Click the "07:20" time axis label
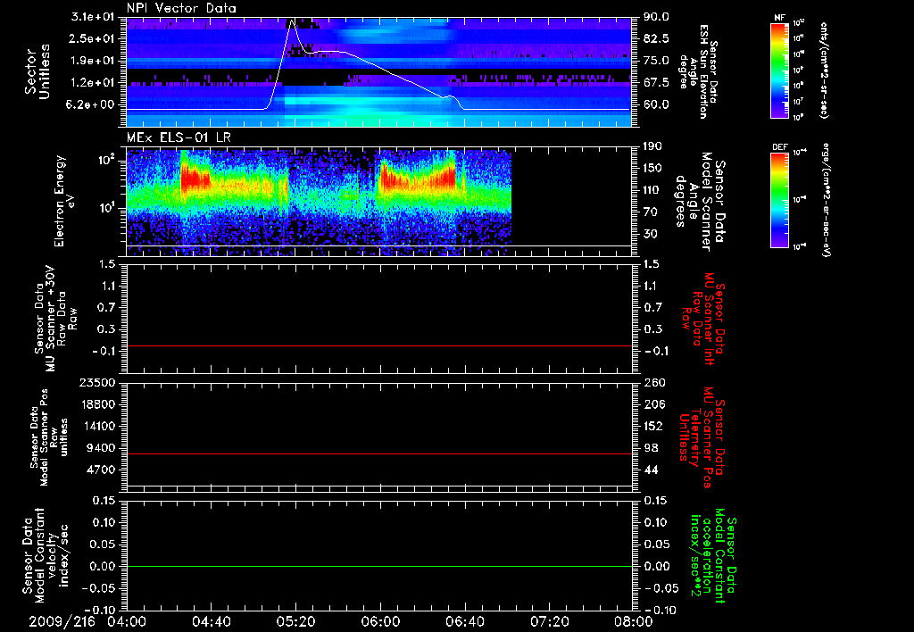 pos(549,622)
